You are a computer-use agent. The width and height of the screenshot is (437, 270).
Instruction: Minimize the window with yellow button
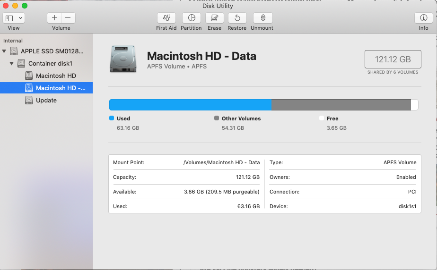pyautogui.click(x=15, y=6)
